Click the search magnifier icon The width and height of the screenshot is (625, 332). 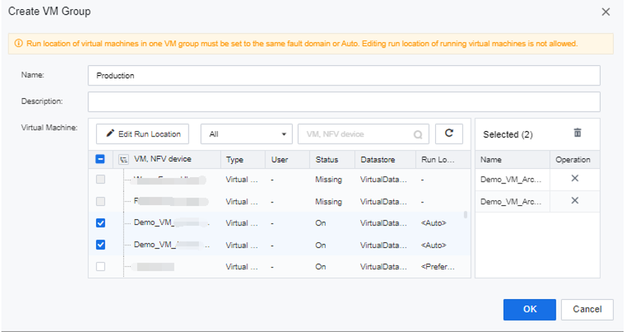418,134
